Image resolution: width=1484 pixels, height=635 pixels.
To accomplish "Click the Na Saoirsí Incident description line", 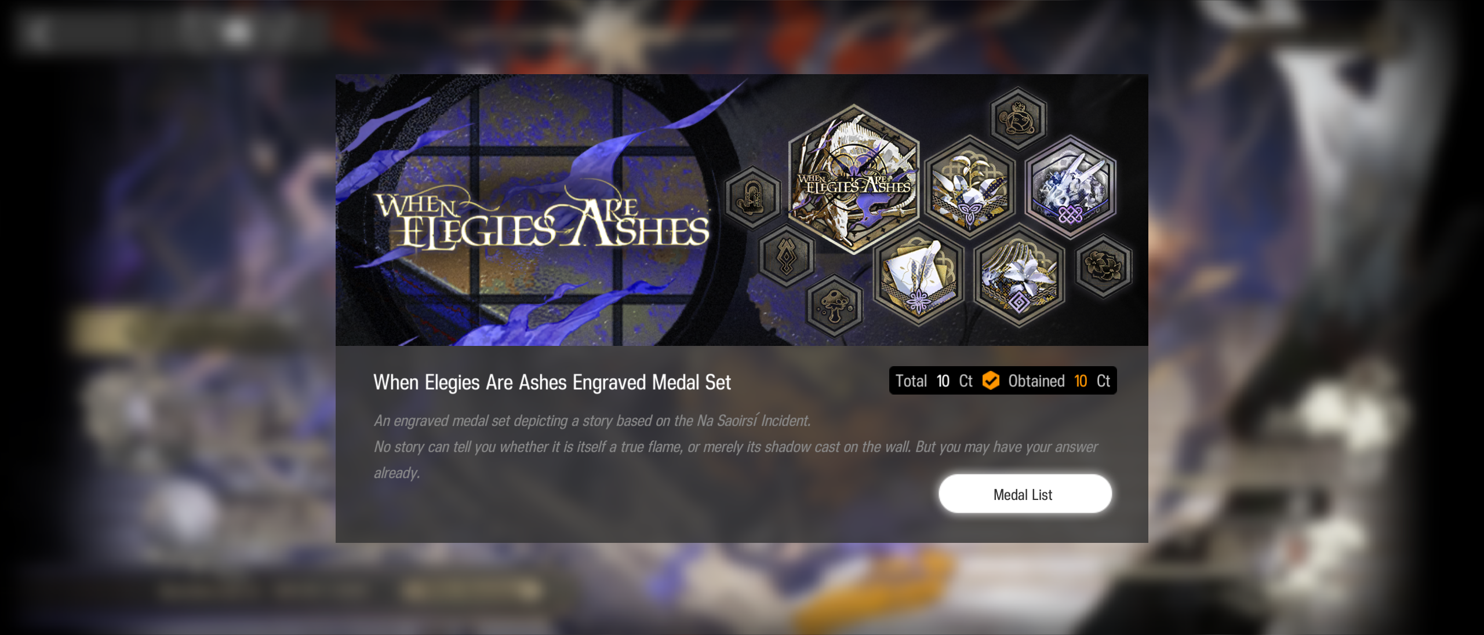I will pyautogui.click(x=592, y=421).
